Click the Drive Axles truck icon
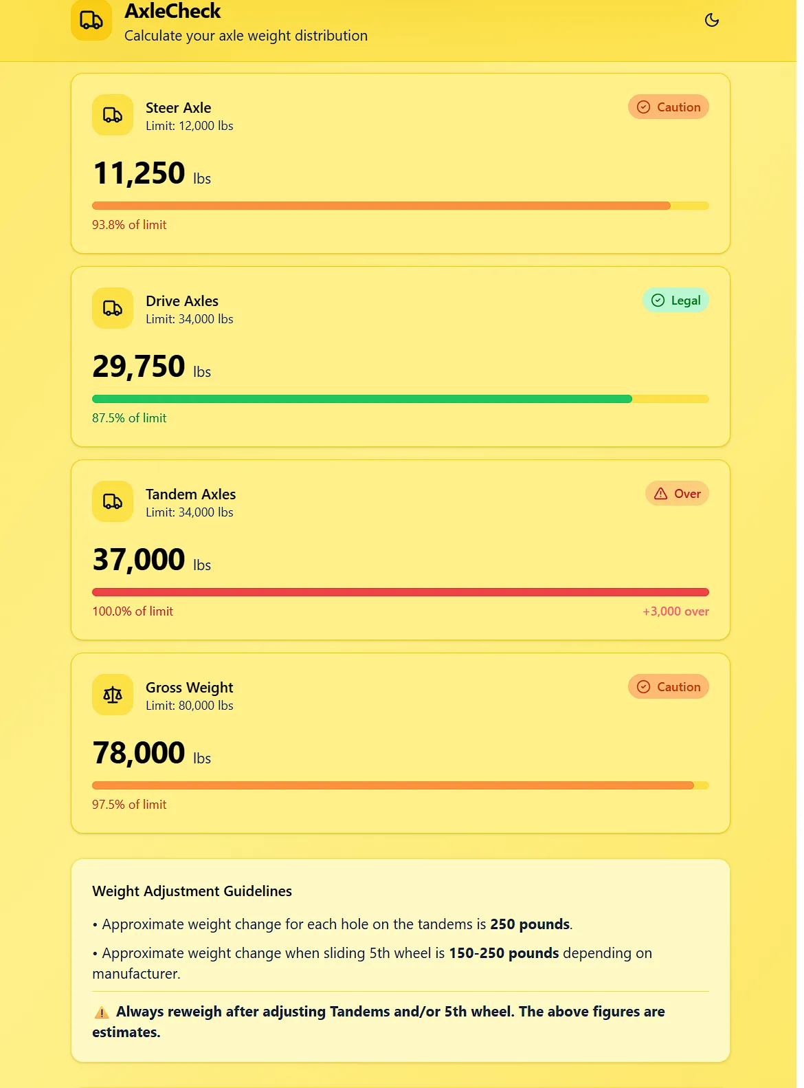804x1088 pixels. 113,308
